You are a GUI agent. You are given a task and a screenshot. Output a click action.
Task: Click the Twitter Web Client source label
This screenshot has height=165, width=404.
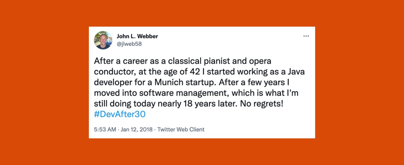coord(181,129)
